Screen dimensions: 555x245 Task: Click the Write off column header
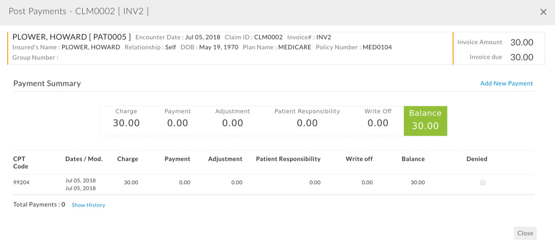pos(359,159)
